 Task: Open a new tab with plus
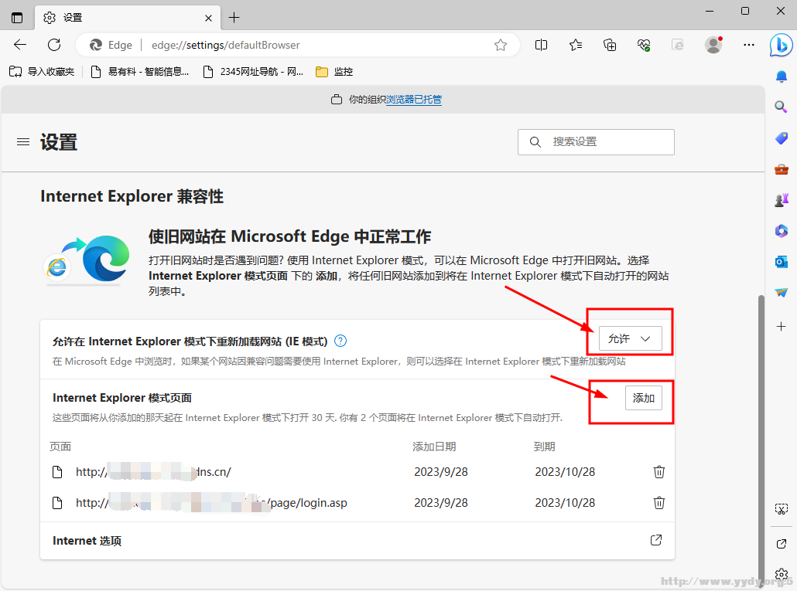[234, 18]
